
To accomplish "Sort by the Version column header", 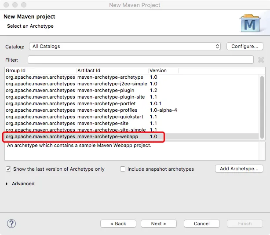I will [x=163, y=70].
